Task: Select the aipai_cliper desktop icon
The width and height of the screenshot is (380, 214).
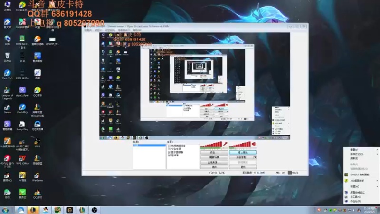Action: point(22,92)
